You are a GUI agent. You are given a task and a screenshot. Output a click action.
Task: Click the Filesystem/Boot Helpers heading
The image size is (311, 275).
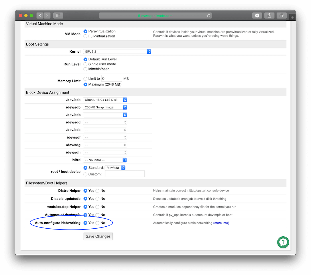tap(47, 183)
